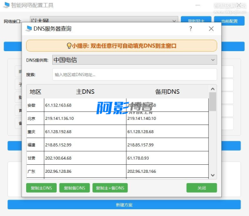Select the 甘肃 row region cell

tap(35, 158)
